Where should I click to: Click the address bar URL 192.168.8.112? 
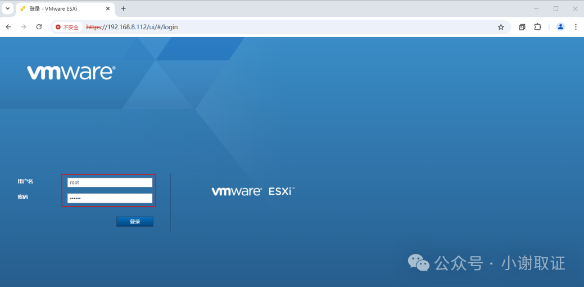coord(132,27)
